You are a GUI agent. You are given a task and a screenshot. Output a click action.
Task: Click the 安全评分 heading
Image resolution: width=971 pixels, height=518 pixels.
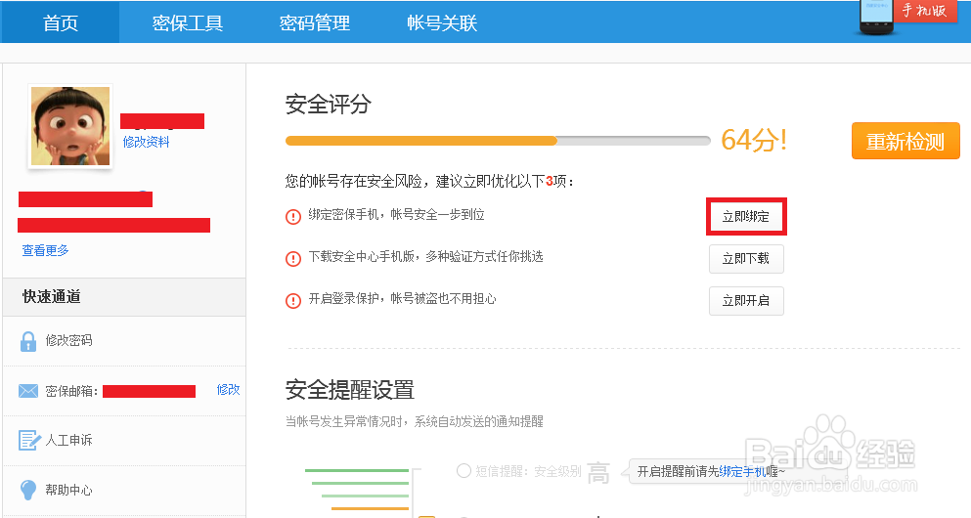pos(329,104)
